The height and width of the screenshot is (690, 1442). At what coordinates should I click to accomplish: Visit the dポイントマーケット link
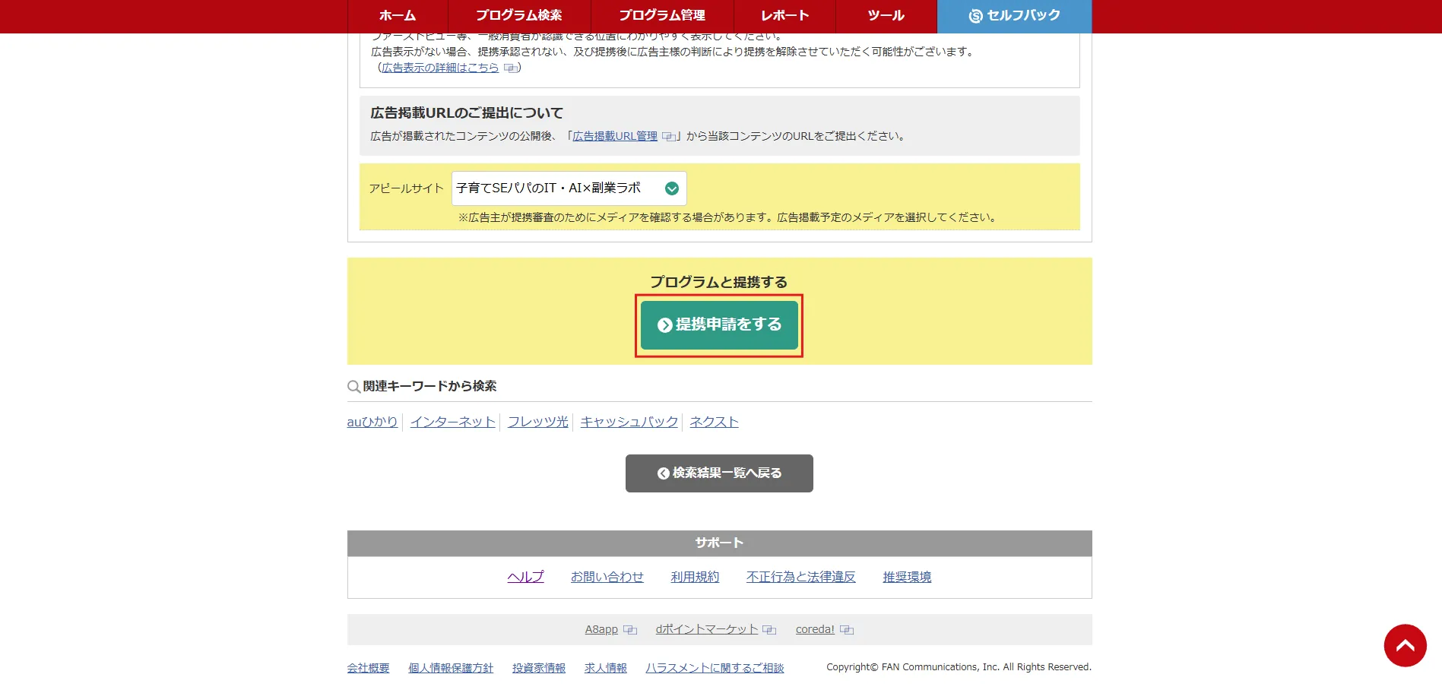pyautogui.click(x=707, y=629)
